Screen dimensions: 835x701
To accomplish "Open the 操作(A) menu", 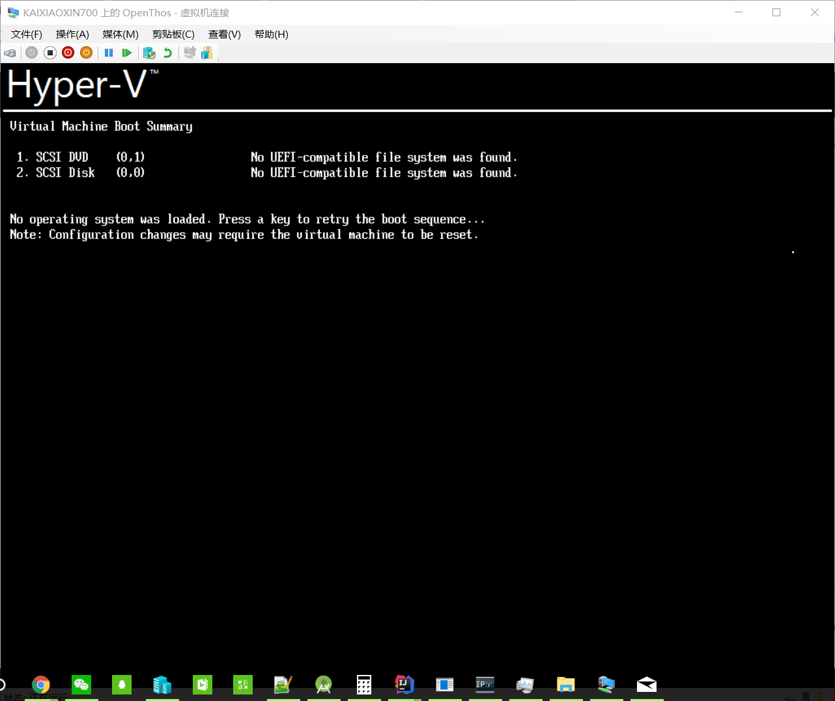I will pos(72,34).
